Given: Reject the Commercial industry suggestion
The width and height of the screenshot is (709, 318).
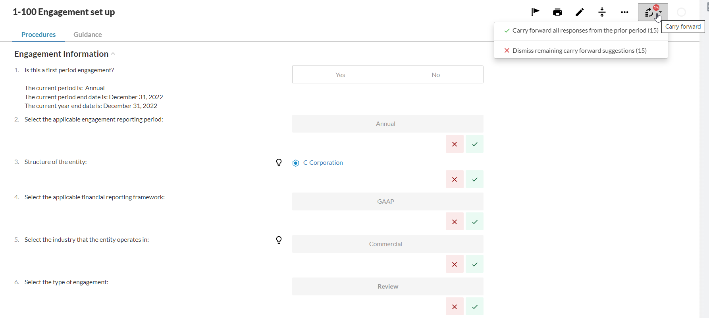Looking at the screenshot, I should pyautogui.click(x=455, y=264).
